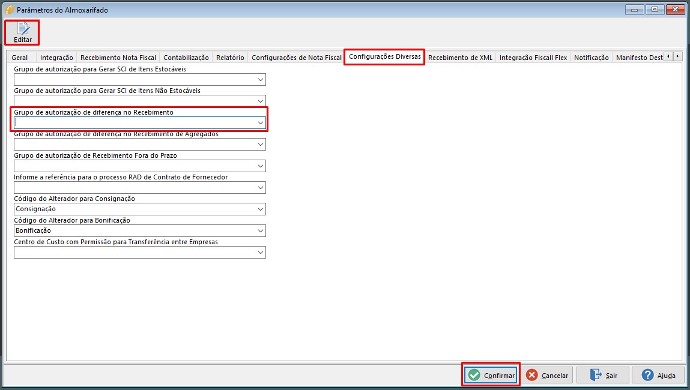Open Configurações de Nota Fiscal tab
Viewport: 690px width, 390px height.
296,58
